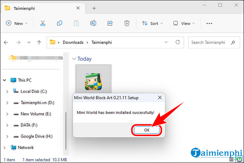Click the Rename icon
The image size is (244, 163).
[x=93, y=23]
